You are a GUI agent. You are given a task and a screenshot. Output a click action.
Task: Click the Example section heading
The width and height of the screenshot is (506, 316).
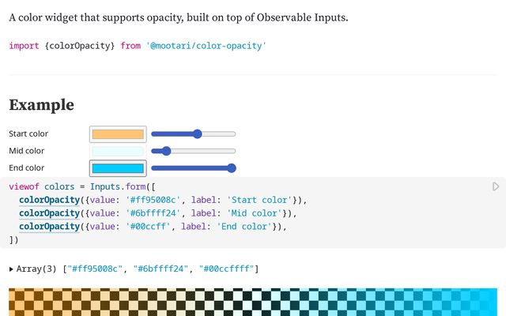pos(41,105)
